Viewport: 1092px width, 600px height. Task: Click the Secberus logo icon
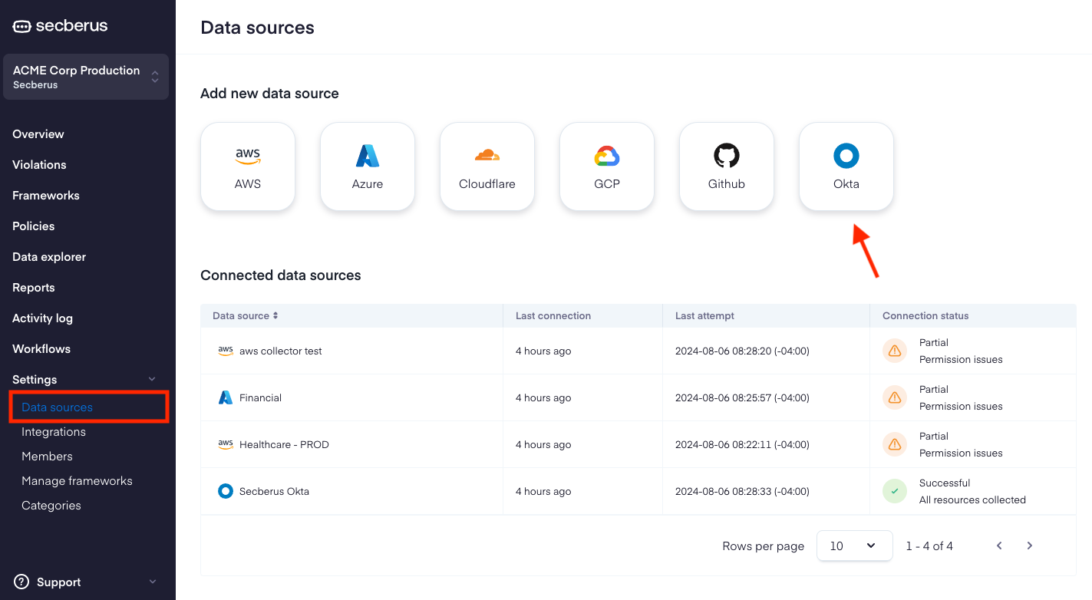click(21, 26)
